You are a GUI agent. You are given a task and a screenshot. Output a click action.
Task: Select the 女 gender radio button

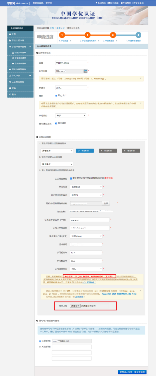tap(61, 96)
